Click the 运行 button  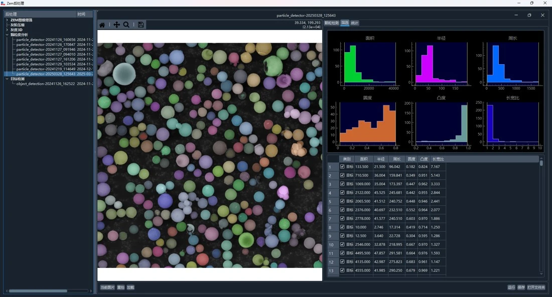coord(511,287)
